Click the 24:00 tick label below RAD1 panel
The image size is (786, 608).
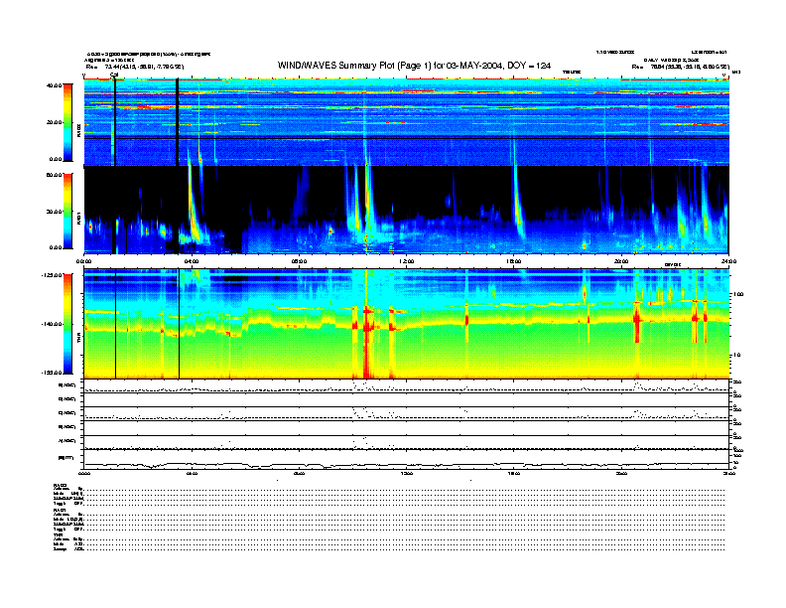pyautogui.click(x=727, y=260)
